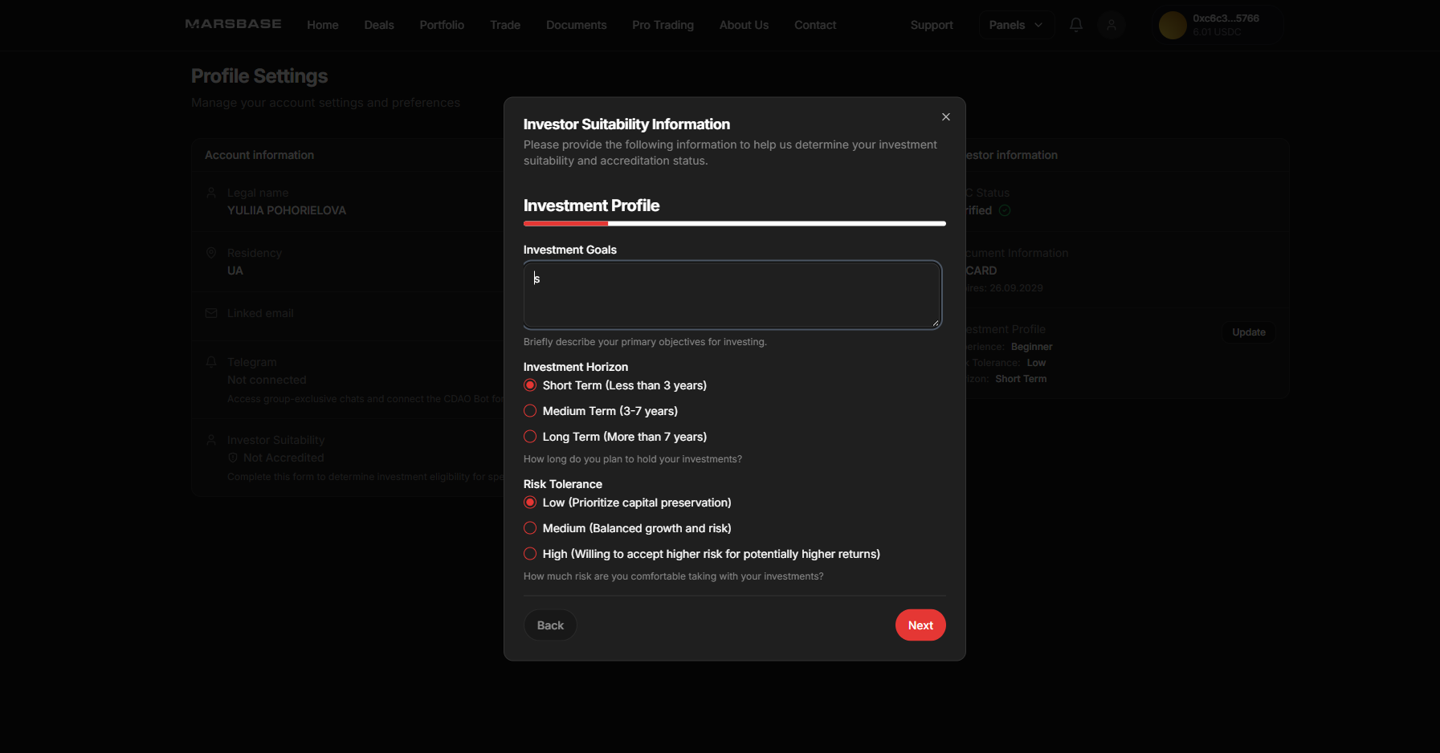1440x753 pixels.
Task: Click the Update button for Investment Profile
Action: click(x=1247, y=332)
